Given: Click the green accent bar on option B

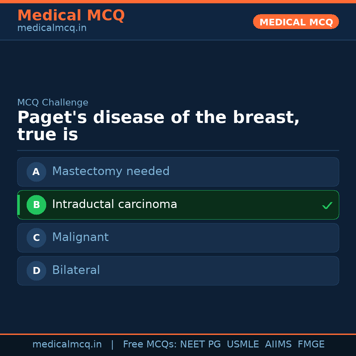Looking at the screenshot, I should click(x=18, y=205).
